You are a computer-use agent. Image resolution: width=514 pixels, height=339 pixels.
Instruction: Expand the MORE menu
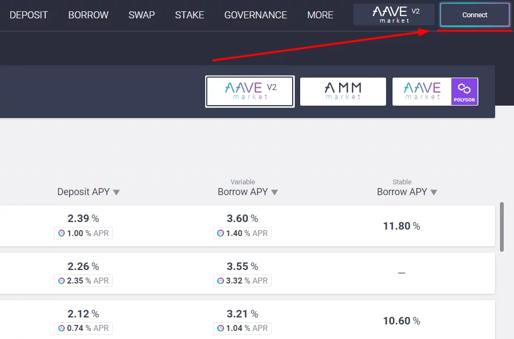pyautogui.click(x=320, y=15)
